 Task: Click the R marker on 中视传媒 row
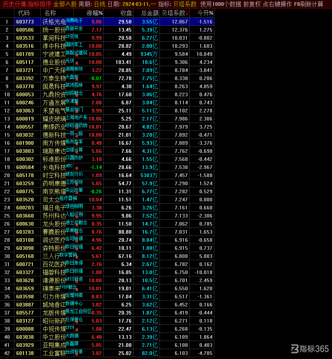pyautogui.click(x=77, y=330)
